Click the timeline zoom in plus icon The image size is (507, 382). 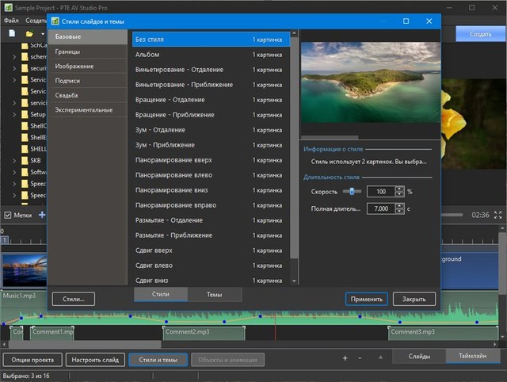pyautogui.click(x=345, y=358)
